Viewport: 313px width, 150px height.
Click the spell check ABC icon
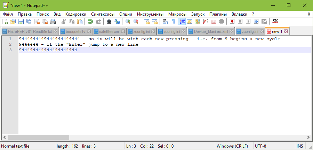[x=275, y=21]
